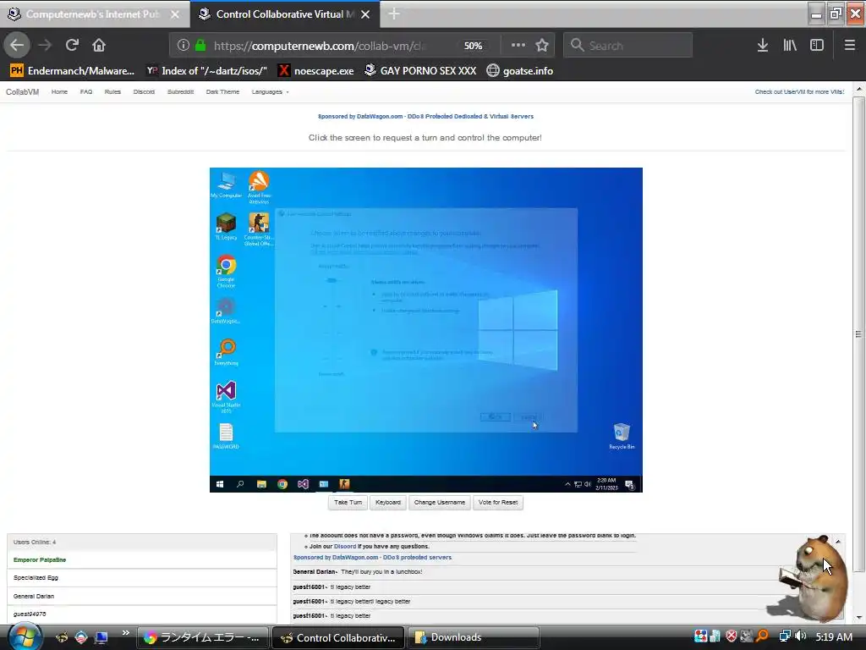The image size is (866, 650).
Task: Click the host taskbar clock 5:19 AM
Action: [834, 636]
